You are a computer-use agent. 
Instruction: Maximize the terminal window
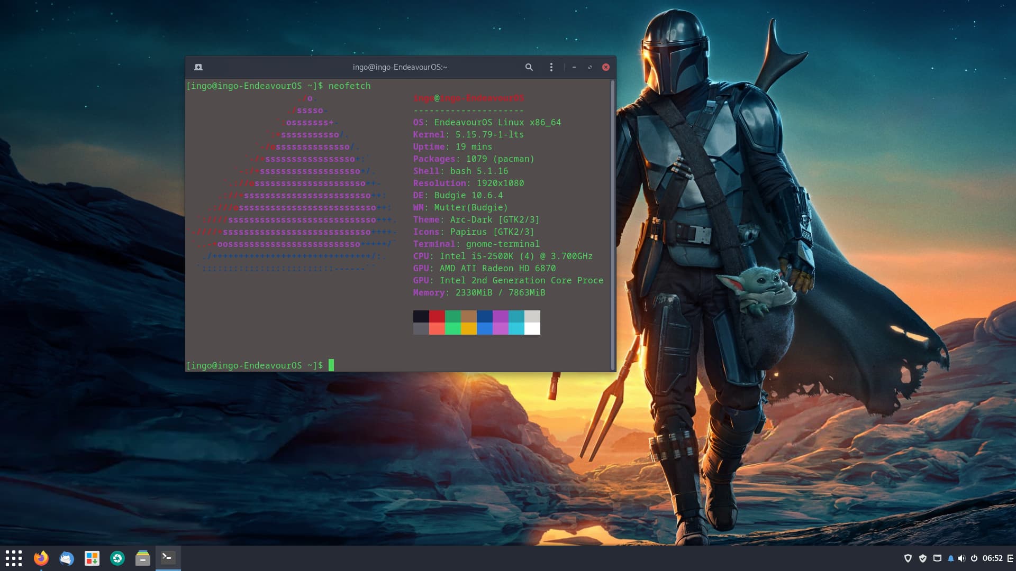(x=589, y=67)
